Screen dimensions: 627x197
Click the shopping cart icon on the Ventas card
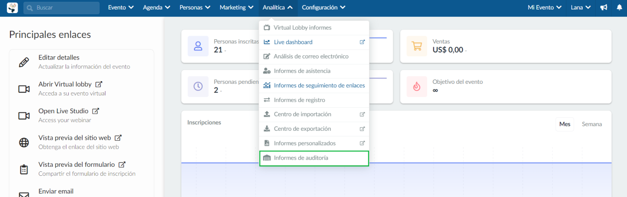(417, 46)
